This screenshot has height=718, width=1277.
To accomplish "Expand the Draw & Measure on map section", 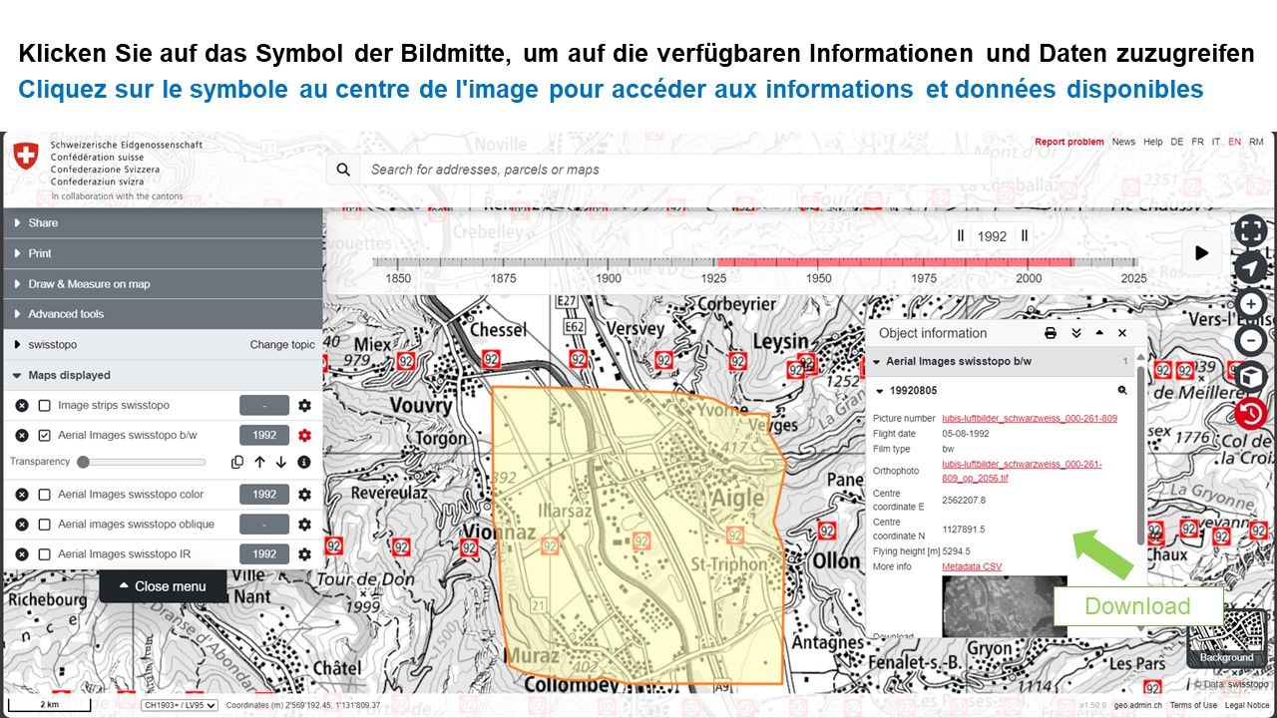I will tap(89, 284).
